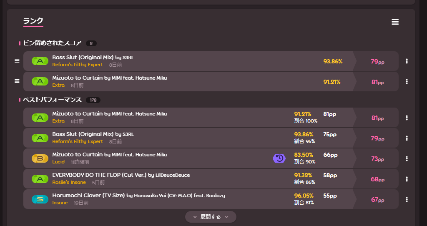This screenshot has height=226, width=427.
Task: Open more options for pinned Mizuoto Extra score
Action: point(407,82)
